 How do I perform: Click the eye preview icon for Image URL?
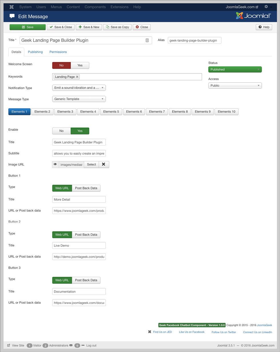55,164
